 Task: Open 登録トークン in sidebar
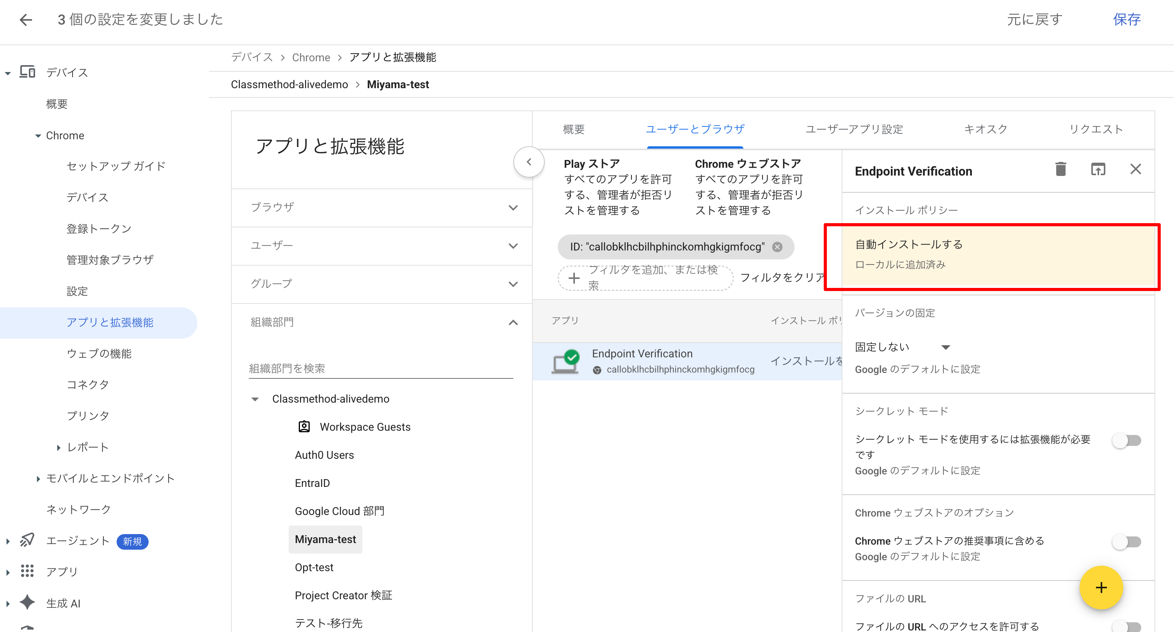click(x=99, y=229)
